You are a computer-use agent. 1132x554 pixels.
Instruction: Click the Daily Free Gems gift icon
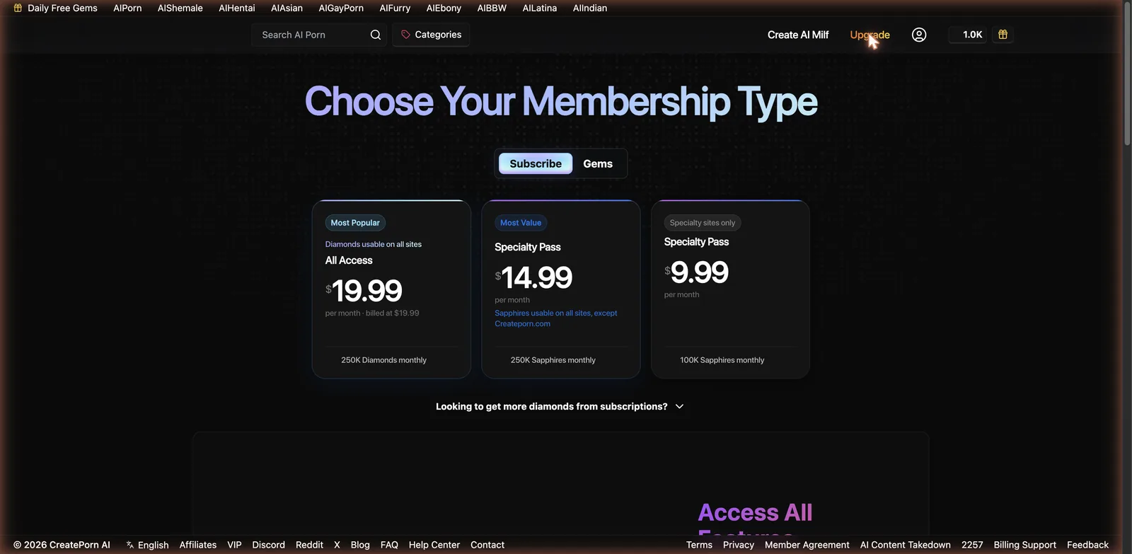(18, 8)
